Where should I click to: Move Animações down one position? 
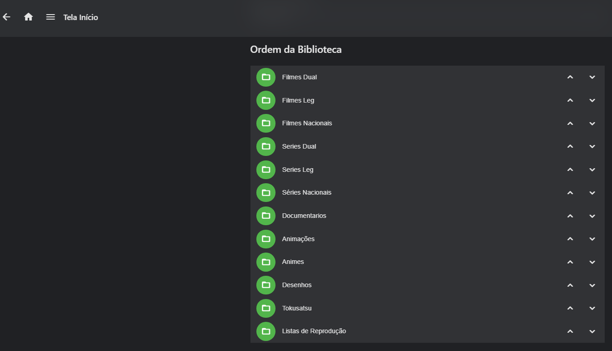pos(592,239)
